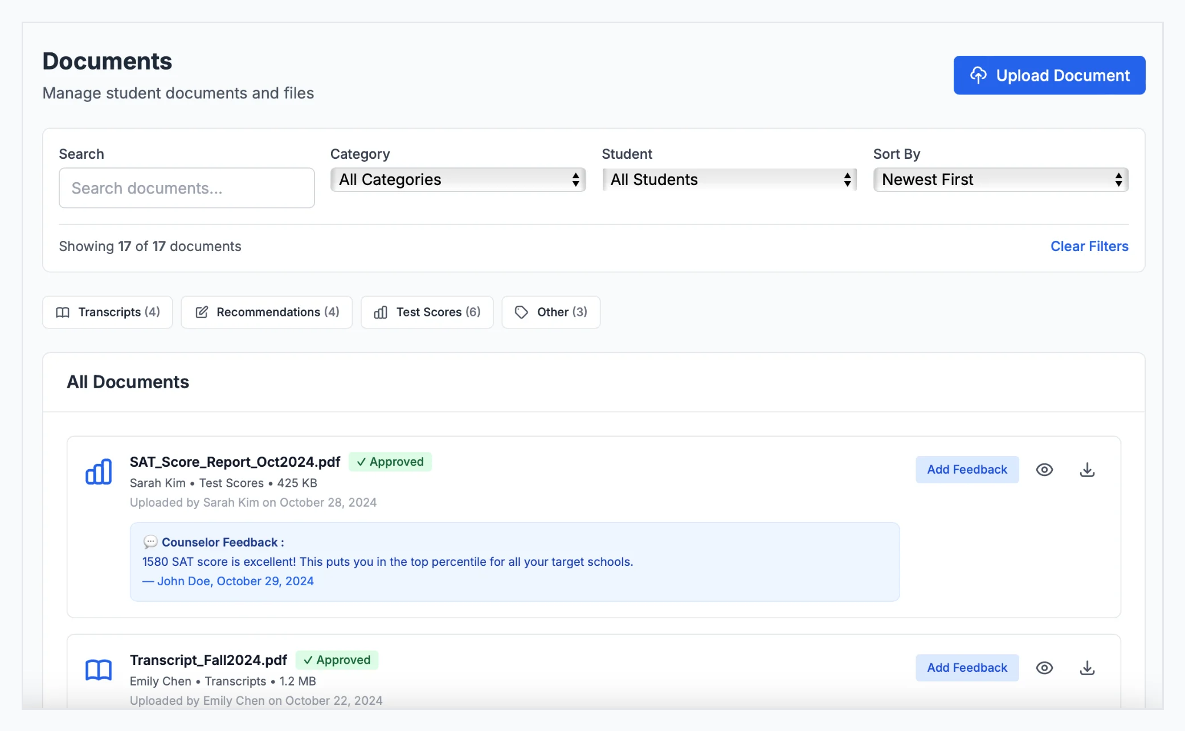The height and width of the screenshot is (731, 1185).
Task: Open the All Categories dropdown
Action: 458,180
